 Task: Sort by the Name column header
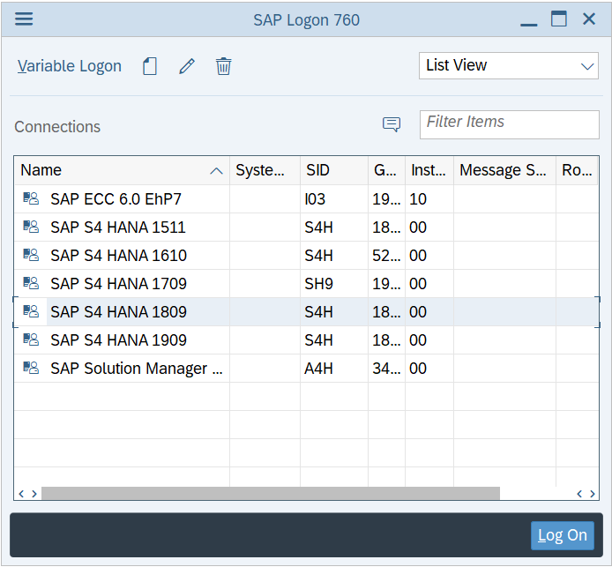pos(121,170)
